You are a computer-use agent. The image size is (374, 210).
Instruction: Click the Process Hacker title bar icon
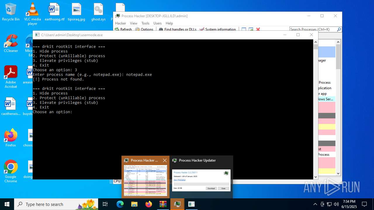tap(118, 16)
